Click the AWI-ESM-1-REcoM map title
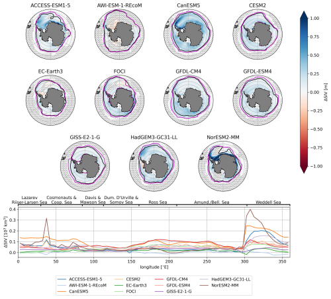Viewport: 331px width, 299px height. tap(120, 5)
